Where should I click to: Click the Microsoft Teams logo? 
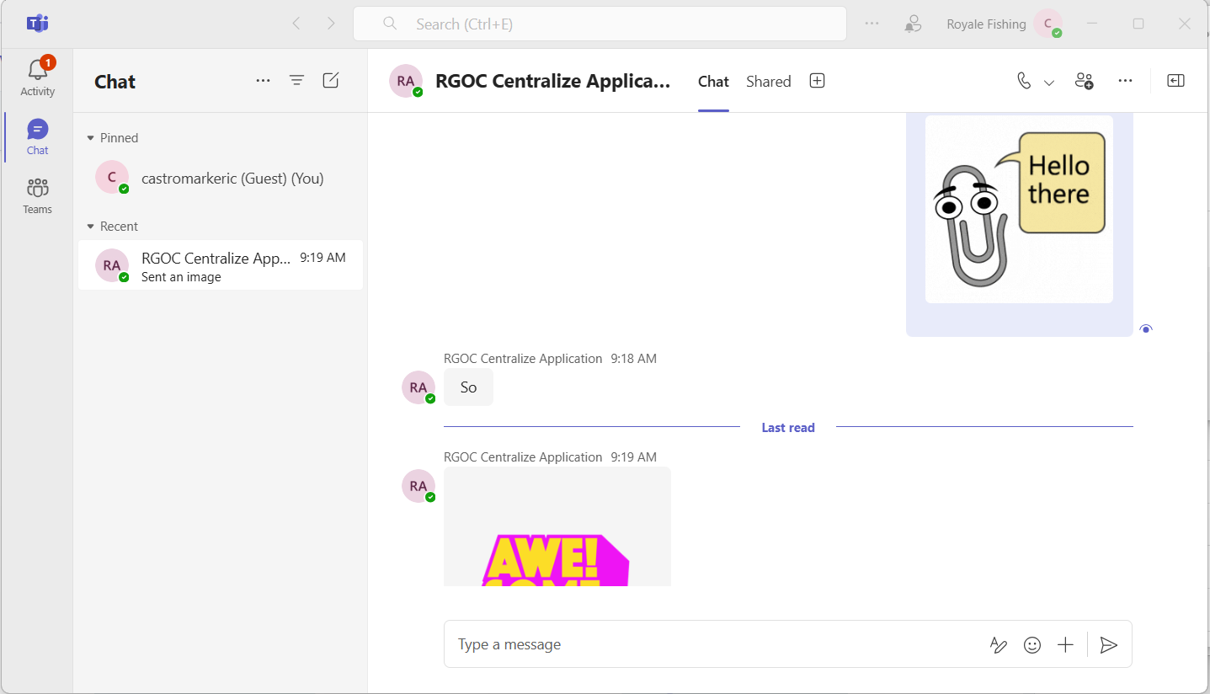(x=37, y=24)
